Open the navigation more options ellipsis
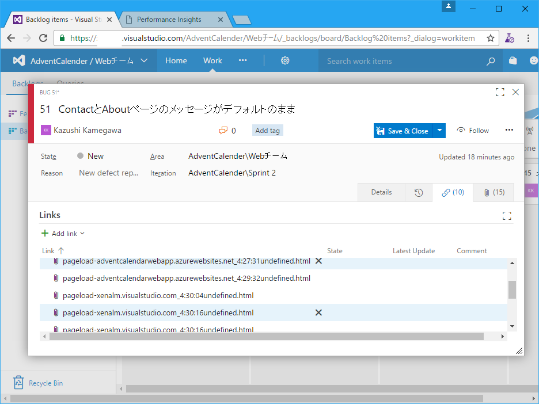The height and width of the screenshot is (404, 539). (242, 60)
